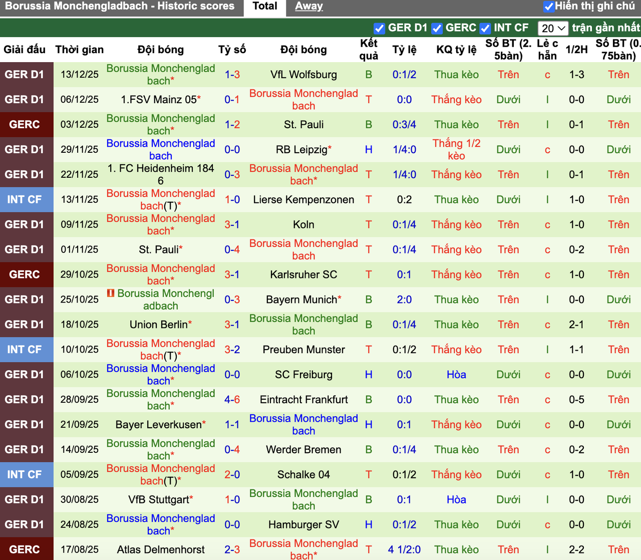Open Eintracht Frankfurt team link

tap(303, 400)
